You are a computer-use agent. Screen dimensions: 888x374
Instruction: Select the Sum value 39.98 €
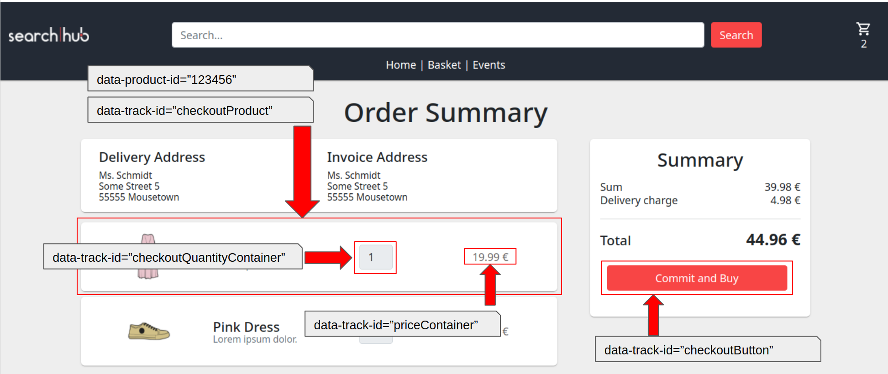(x=782, y=187)
